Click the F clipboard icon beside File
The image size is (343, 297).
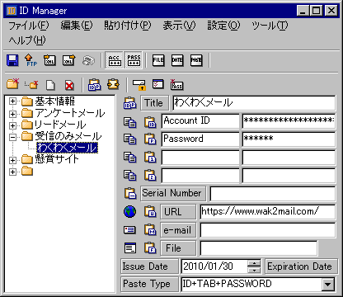pyautogui.click(x=150, y=248)
